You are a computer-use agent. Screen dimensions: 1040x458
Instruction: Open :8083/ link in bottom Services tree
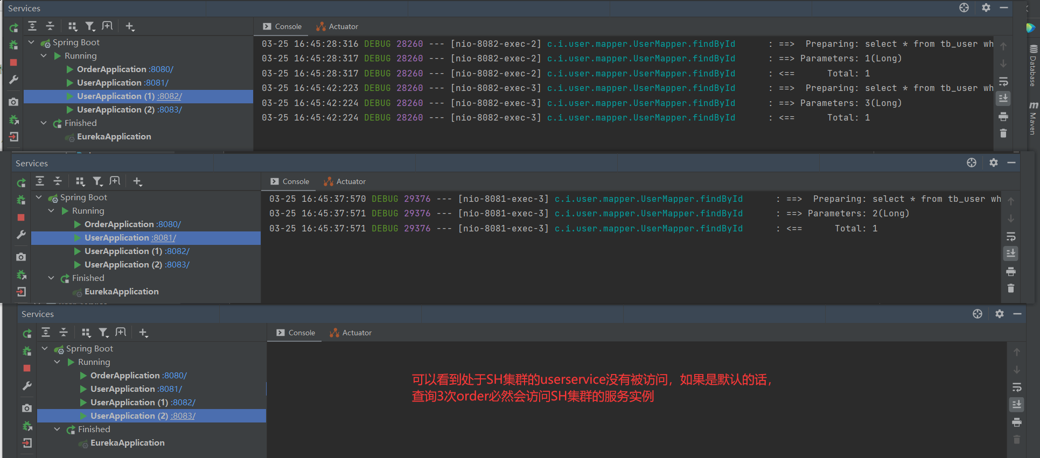183,416
